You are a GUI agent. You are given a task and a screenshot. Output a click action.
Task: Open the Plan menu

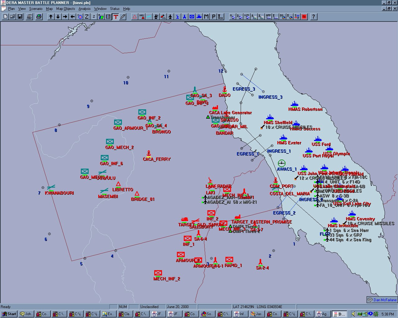(x=11, y=9)
